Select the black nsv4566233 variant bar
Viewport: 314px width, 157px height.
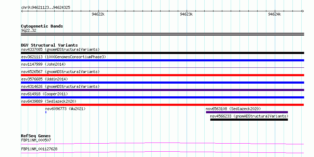tap(249, 120)
